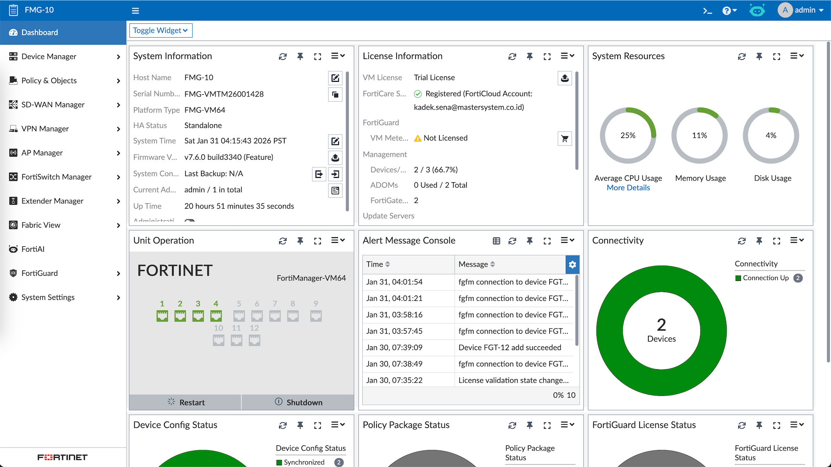This screenshot has width=831, height=467.
Task: Pin the Connectivity widget
Action: [x=759, y=241]
